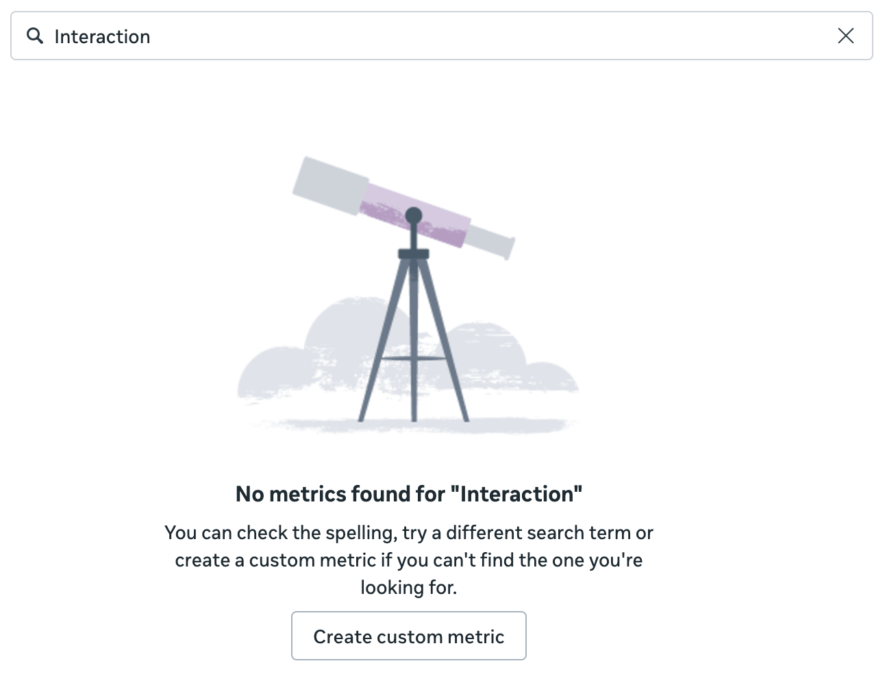The height and width of the screenshot is (696, 885).
Task: Click the "looking for." text line
Action: click(409, 588)
